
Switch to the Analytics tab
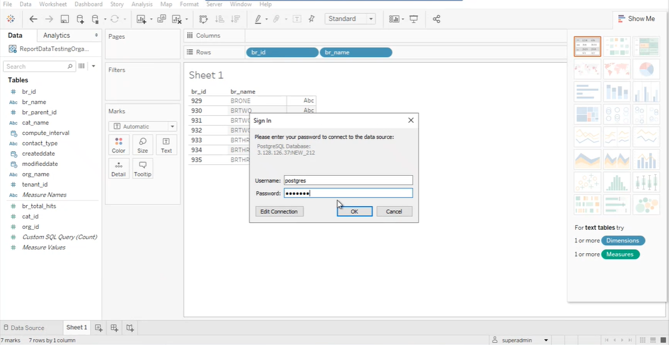(57, 35)
